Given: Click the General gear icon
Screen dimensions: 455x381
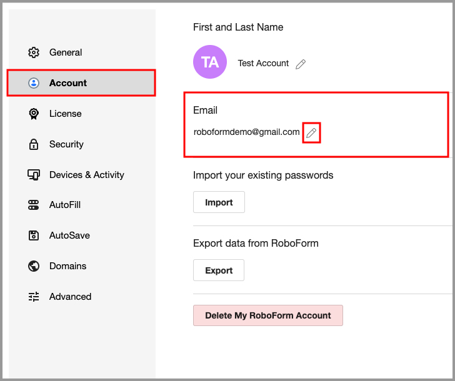Looking at the screenshot, I should tap(34, 52).
